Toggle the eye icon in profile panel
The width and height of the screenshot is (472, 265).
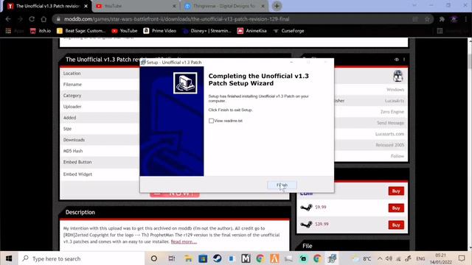tap(397, 60)
